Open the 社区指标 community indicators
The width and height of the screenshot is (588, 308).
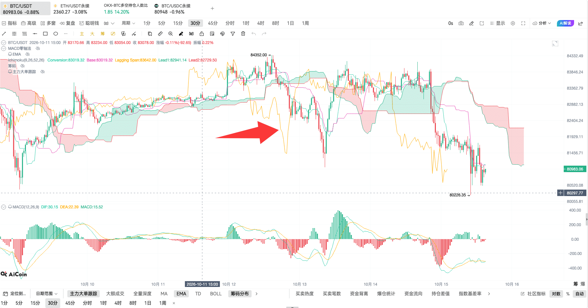533,294
